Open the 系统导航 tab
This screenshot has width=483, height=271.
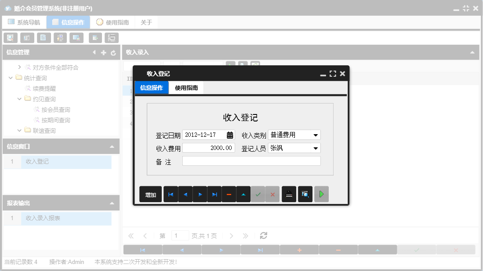24,22
